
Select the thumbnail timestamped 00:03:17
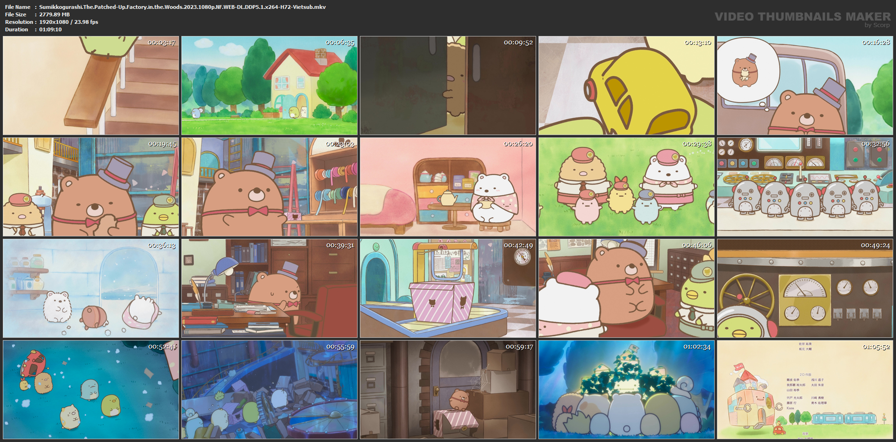click(91, 86)
